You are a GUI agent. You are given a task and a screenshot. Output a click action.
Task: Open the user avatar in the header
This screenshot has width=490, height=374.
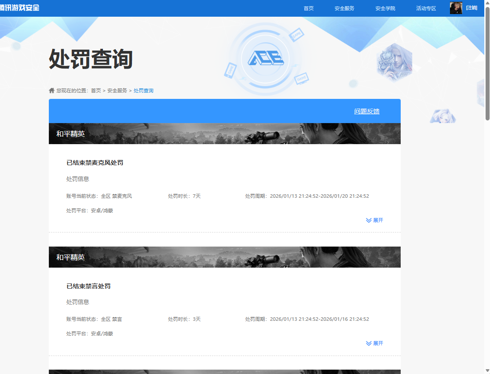click(456, 8)
